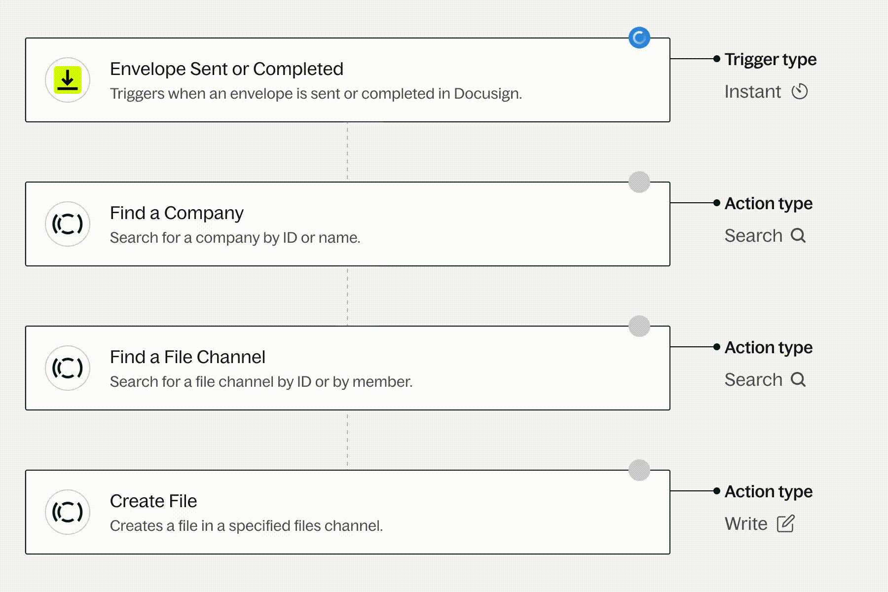Click the Find a File Channel app icon

tap(68, 368)
